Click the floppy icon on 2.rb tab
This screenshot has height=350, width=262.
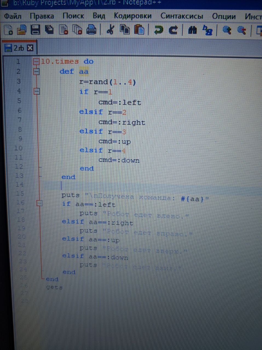[x=8, y=48]
